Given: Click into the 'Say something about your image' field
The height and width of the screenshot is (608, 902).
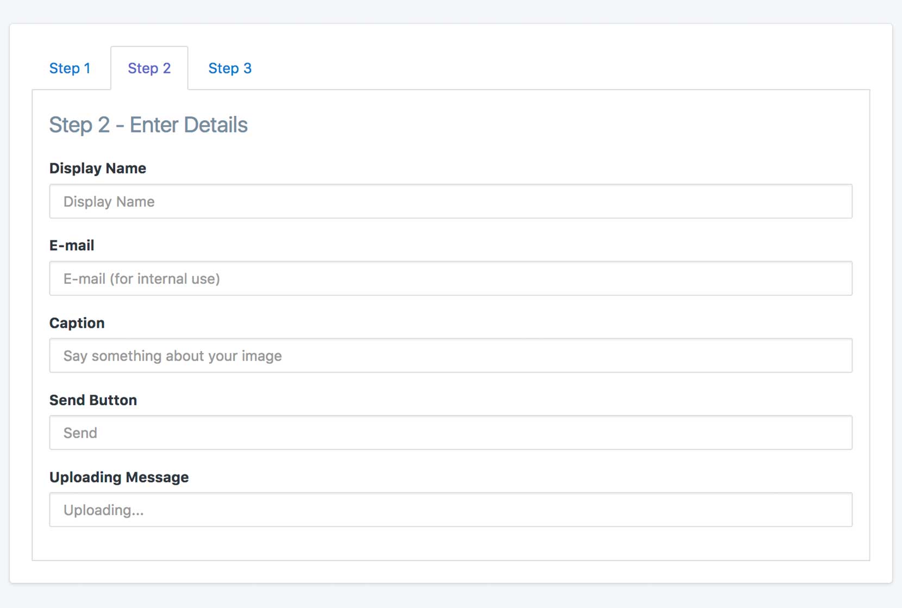Looking at the screenshot, I should click(450, 356).
